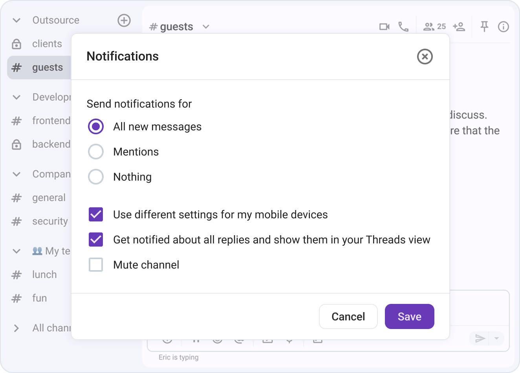The width and height of the screenshot is (520, 373).
Task: Open the lunch channel
Action: 44,274
